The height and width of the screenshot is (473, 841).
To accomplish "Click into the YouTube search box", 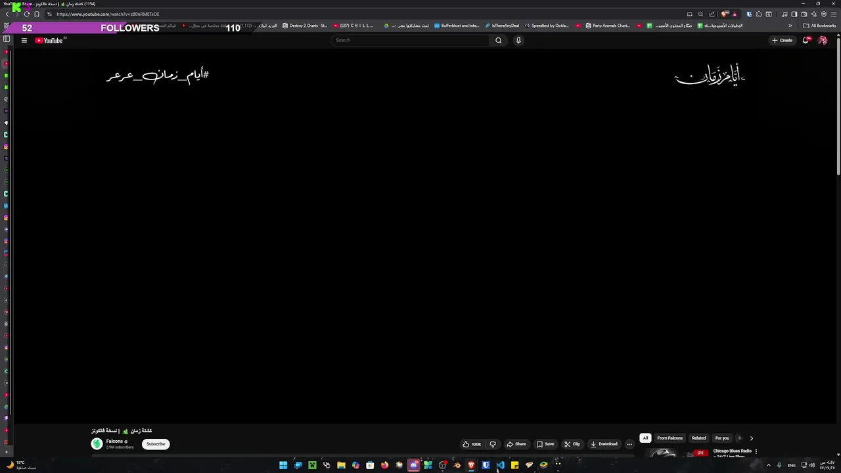I will (x=411, y=40).
